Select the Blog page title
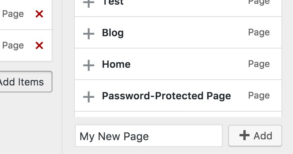Image resolution: width=293 pixels, height=154 pixels. tap(113, 33)
